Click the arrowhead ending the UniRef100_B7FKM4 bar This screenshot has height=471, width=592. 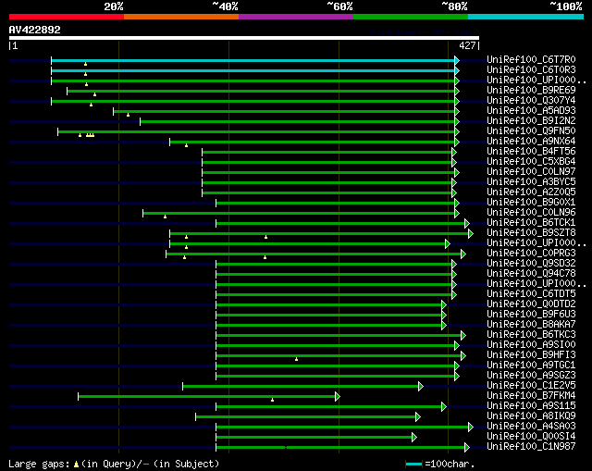tap(338, 396)
